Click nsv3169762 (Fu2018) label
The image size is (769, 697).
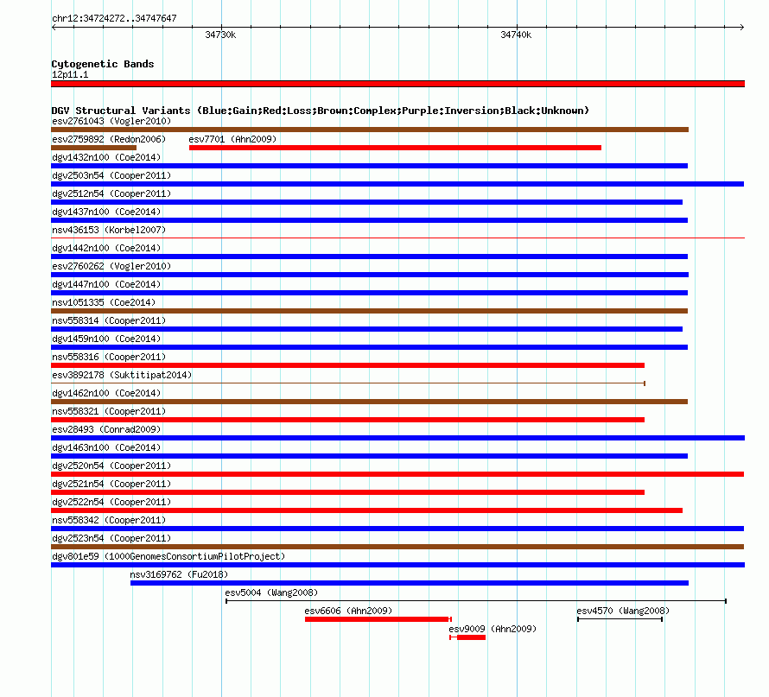click(179, 574)
